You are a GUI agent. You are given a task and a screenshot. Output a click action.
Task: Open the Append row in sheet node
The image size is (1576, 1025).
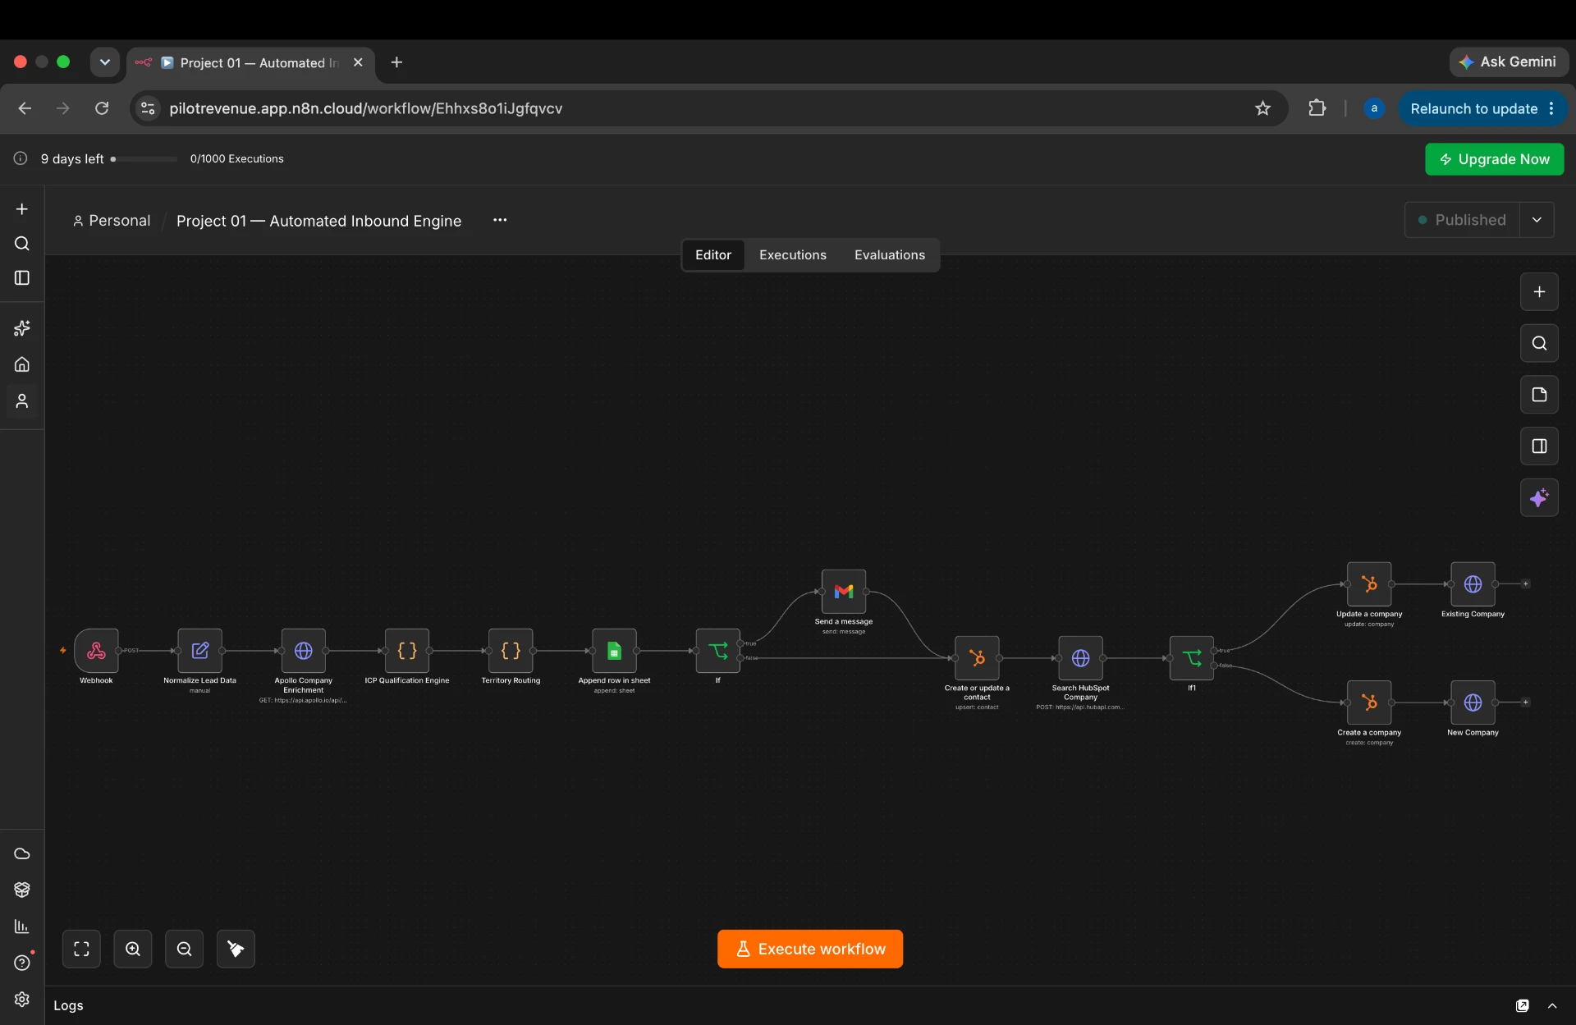click(614, 651)
